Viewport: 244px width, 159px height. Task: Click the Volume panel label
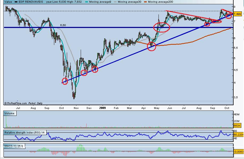tap(10, 113)
